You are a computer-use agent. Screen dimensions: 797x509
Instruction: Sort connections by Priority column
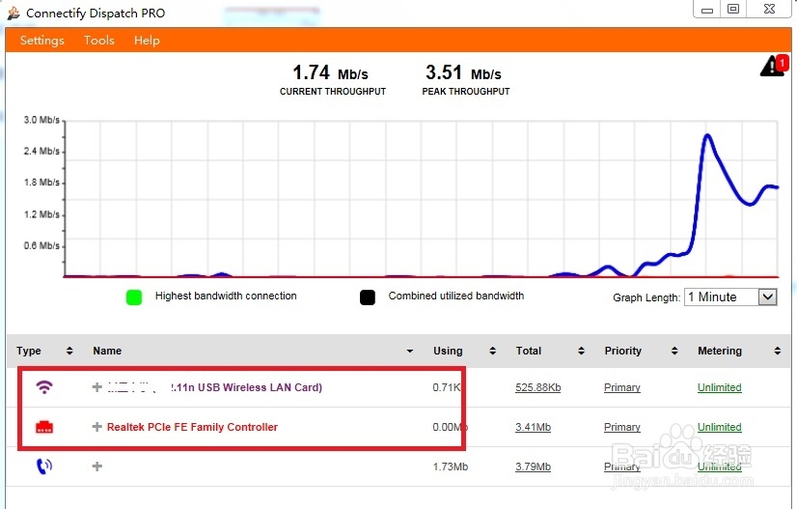pos(674,351)
